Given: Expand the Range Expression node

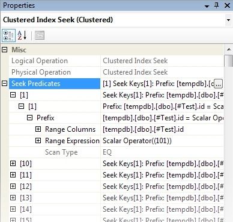Looking at the screenshot, I should [38, 140].
